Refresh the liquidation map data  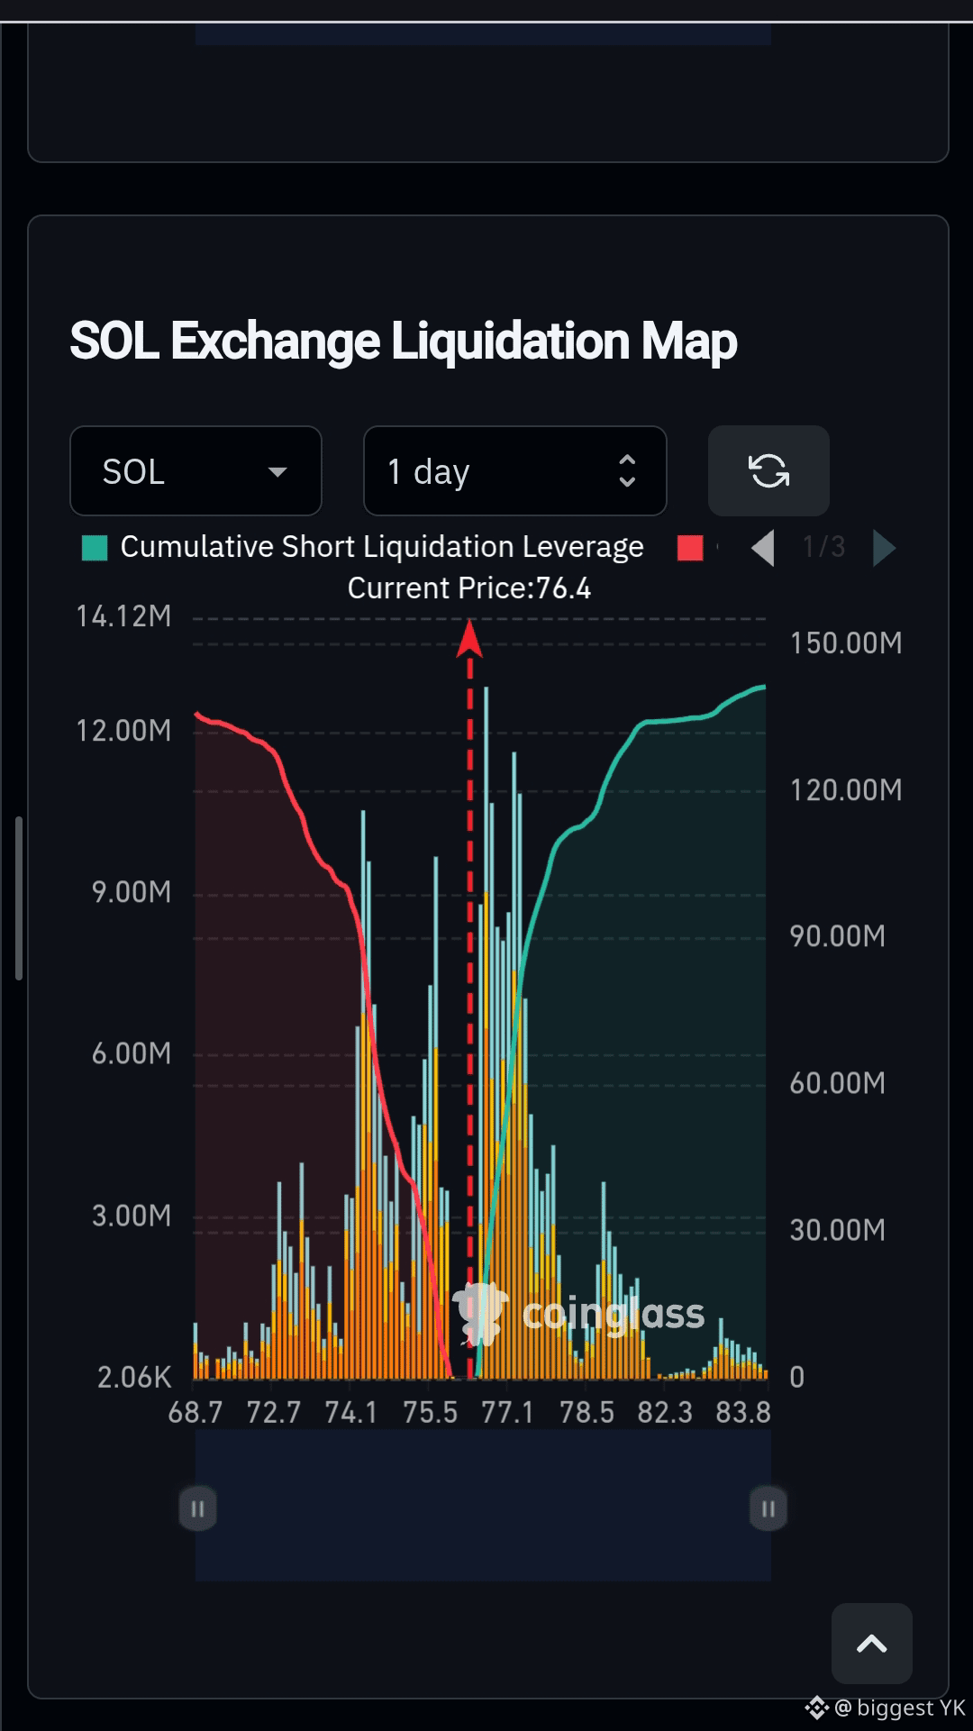[768, 471]
